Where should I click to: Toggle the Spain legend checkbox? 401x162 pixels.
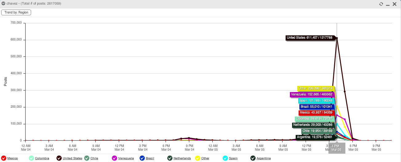pyautogui.click(x=225, y=158)
